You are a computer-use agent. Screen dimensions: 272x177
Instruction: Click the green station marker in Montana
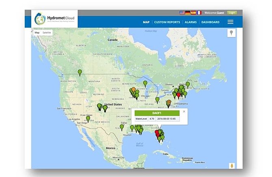click(x=80, y=72)
